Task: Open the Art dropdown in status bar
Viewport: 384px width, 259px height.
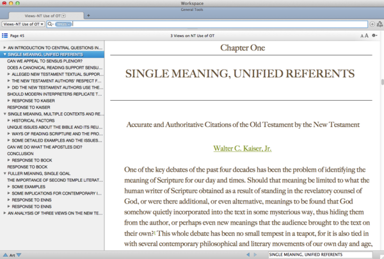Action: click(12, 255)
